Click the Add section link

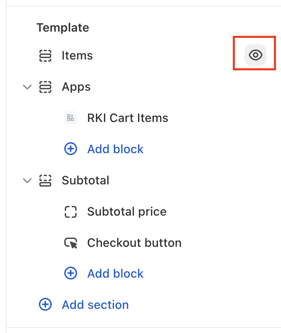[x=95, y=305]
